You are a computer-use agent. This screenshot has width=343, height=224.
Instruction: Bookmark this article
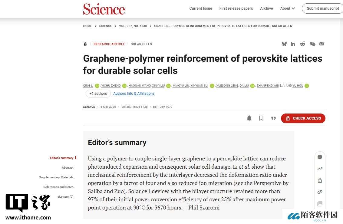(x=261, y=118)
